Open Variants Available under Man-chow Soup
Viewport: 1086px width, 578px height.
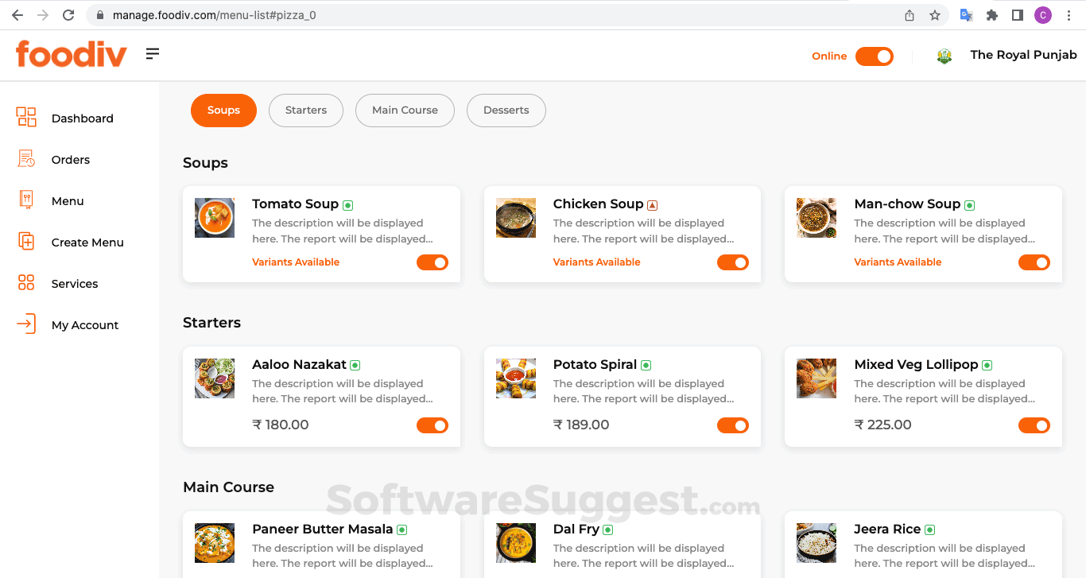pos(898,262)
